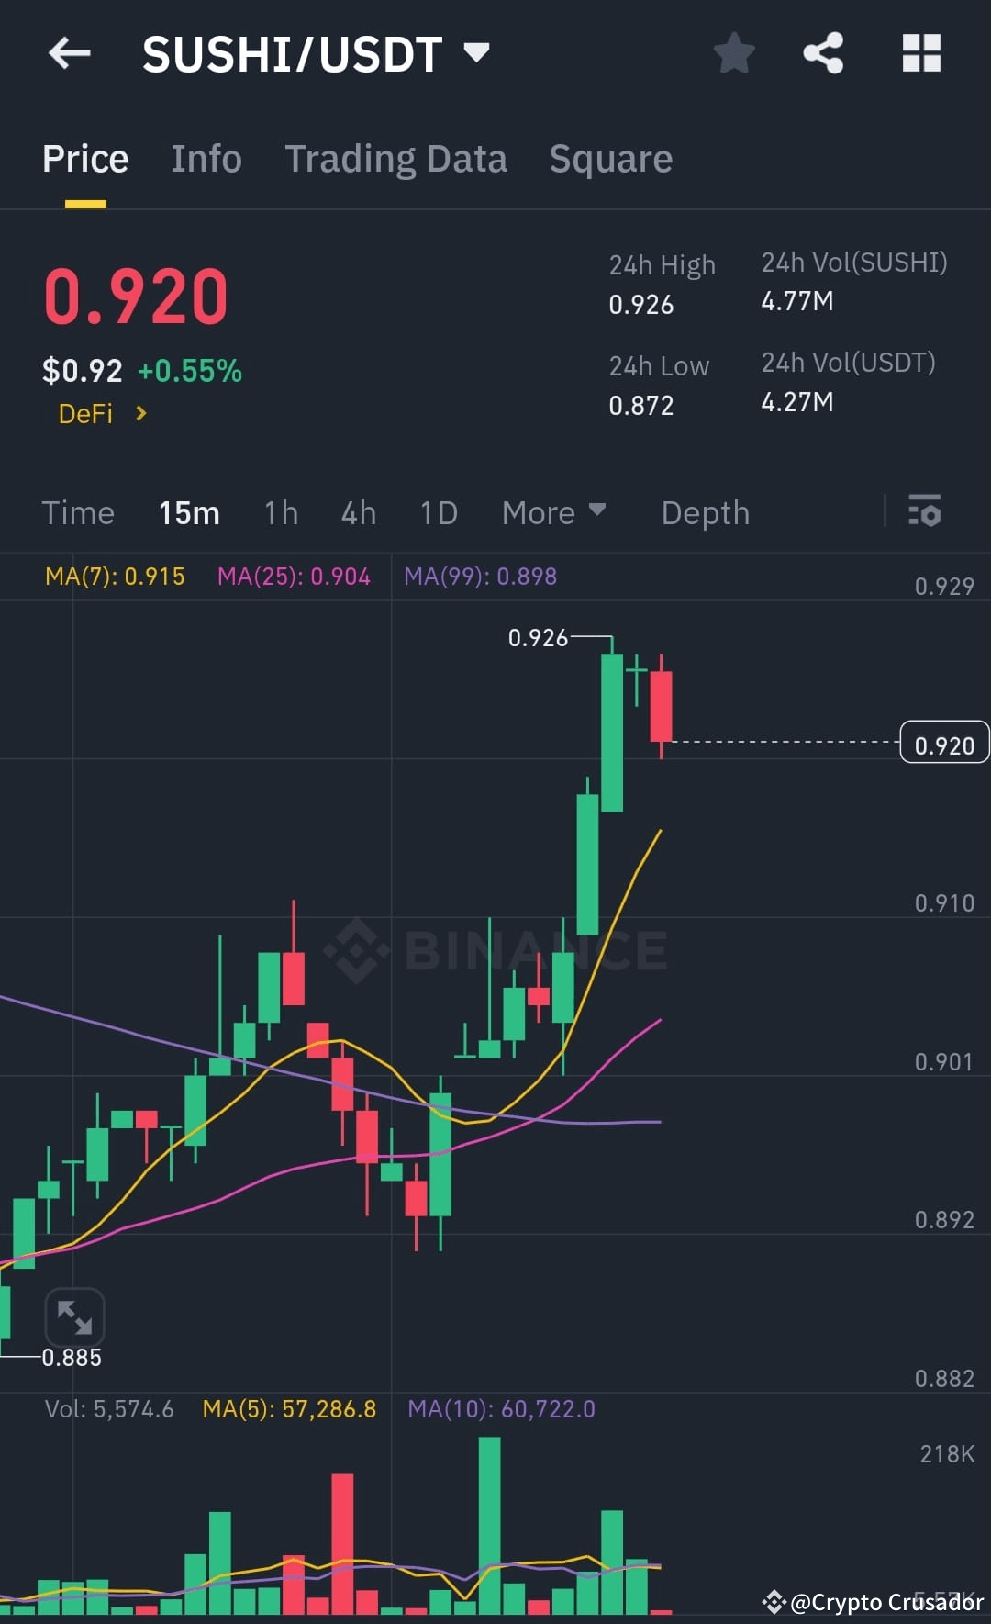Navigate back with the arrow icon

(x=69, y=53)
